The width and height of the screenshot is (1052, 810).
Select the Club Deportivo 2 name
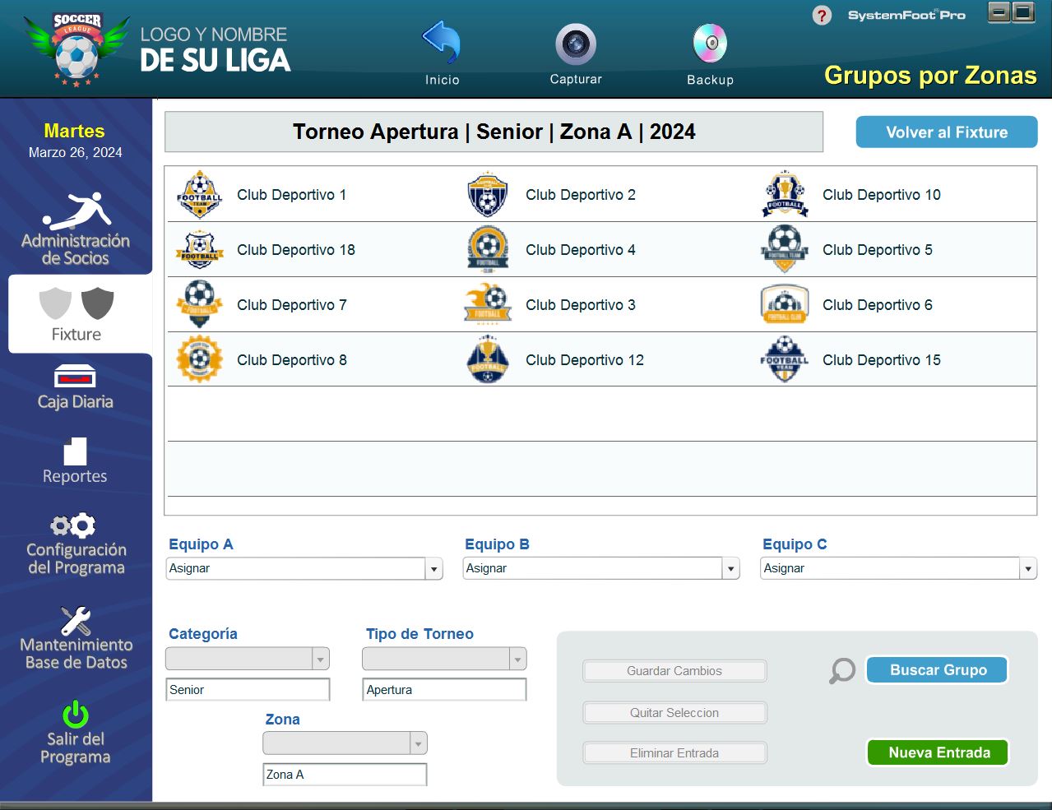tap(581, 195)
